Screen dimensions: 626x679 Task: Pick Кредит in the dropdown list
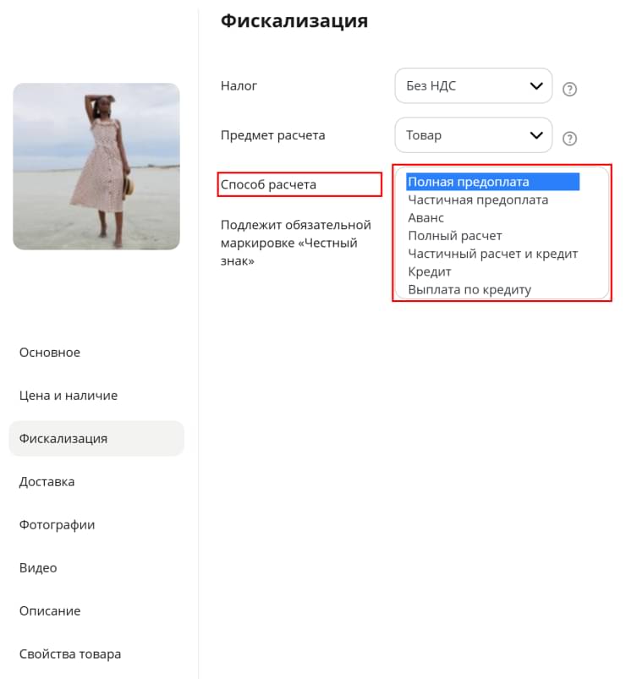point(430,272)
